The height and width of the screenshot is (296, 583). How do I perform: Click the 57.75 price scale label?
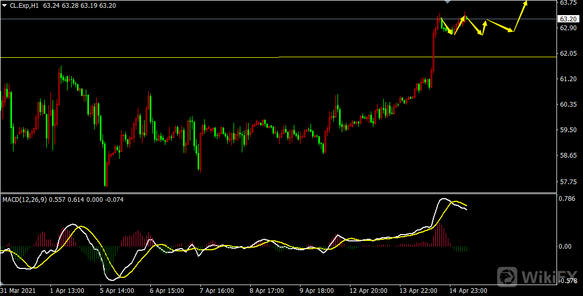[x=566, y=182]
